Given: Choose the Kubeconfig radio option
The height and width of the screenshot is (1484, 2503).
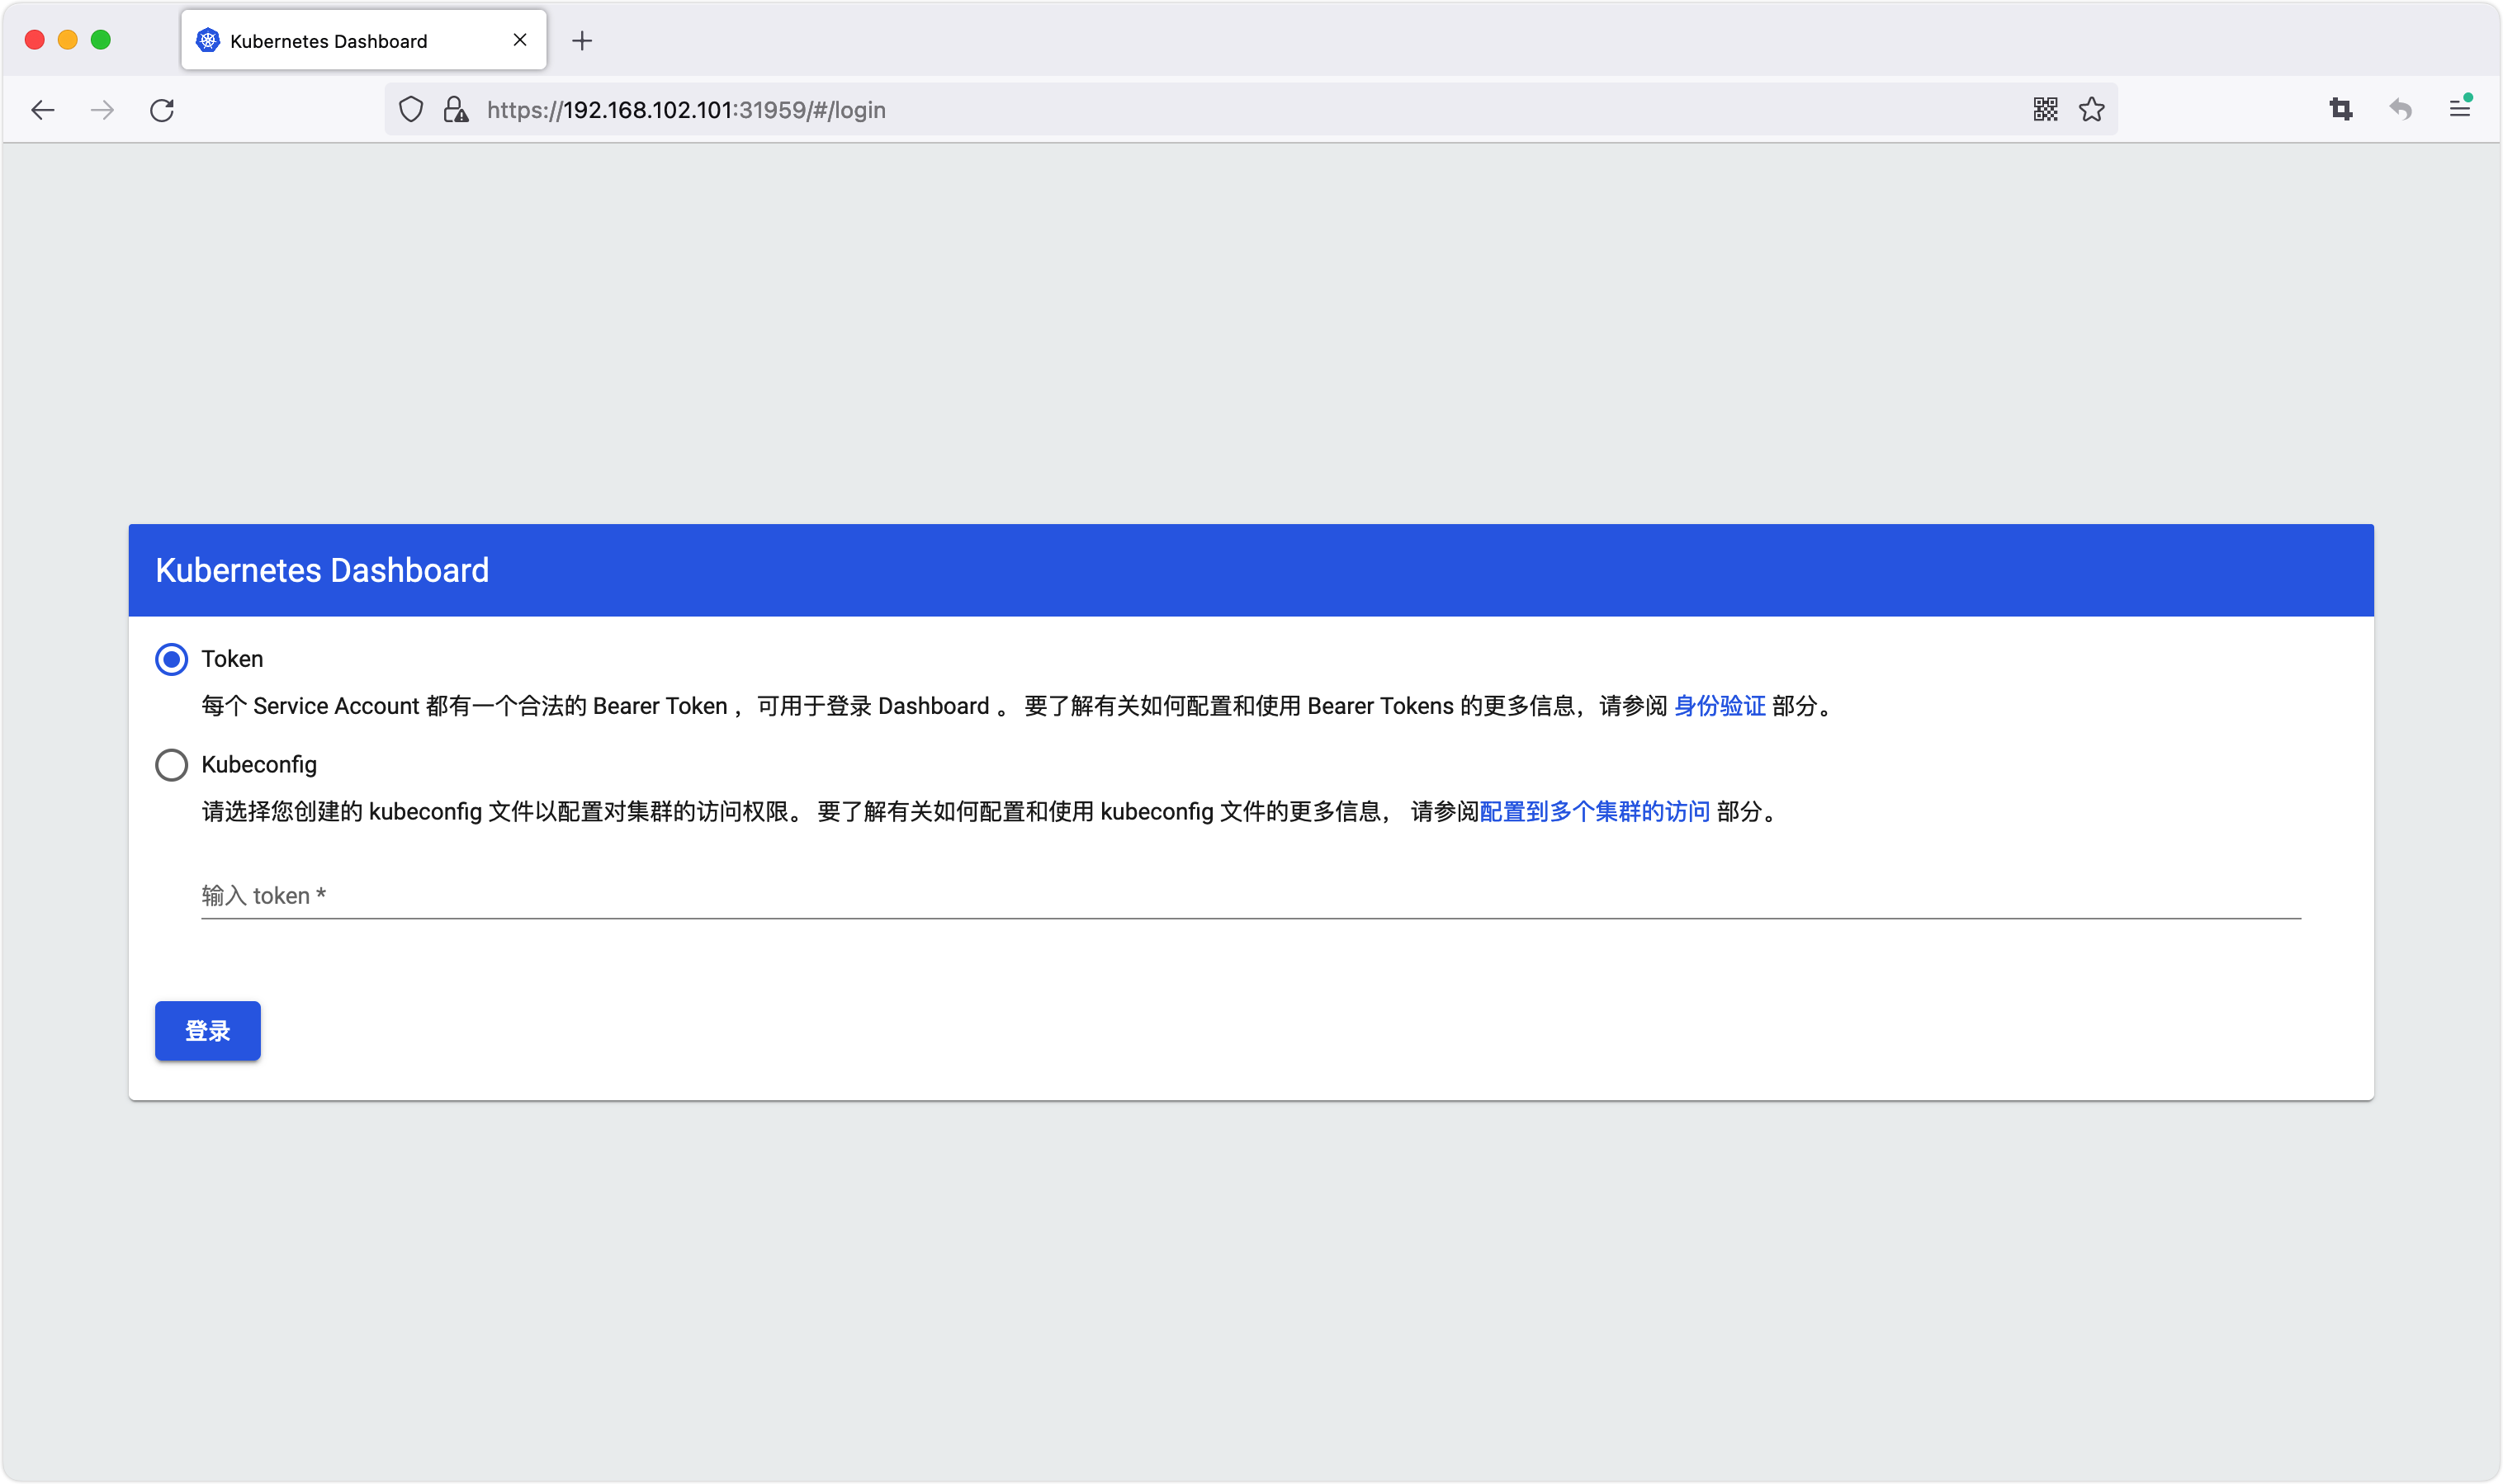Looking at the screenshot, I should tap(171, 765).
